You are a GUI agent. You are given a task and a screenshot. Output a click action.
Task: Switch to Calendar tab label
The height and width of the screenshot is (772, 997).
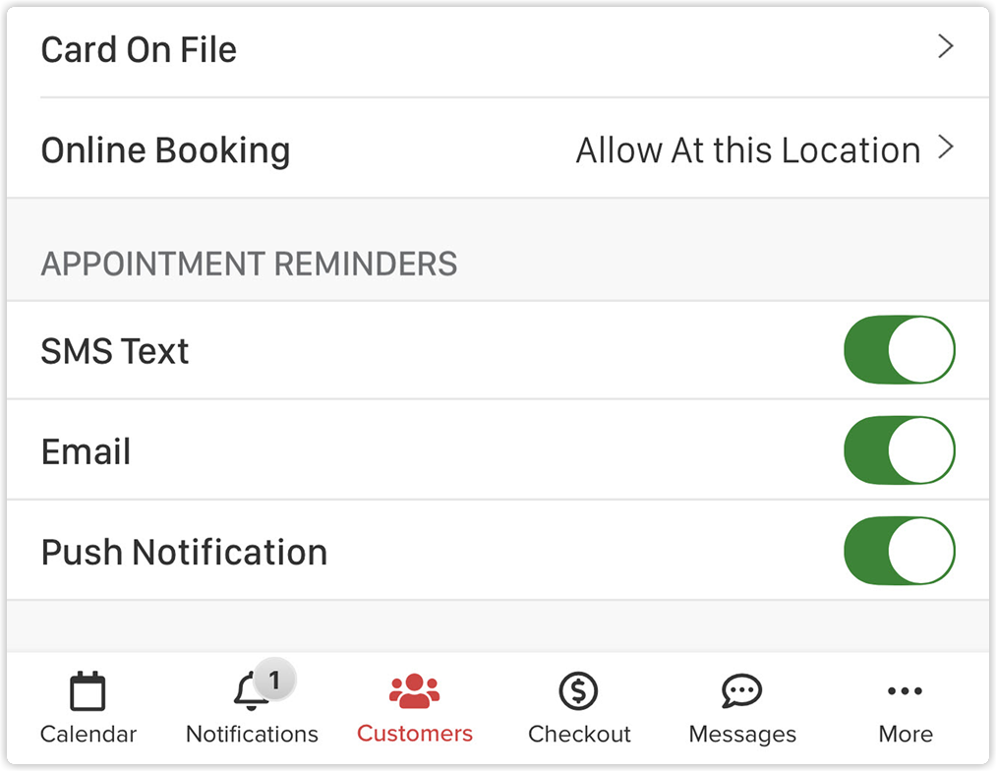pos(88,735)
